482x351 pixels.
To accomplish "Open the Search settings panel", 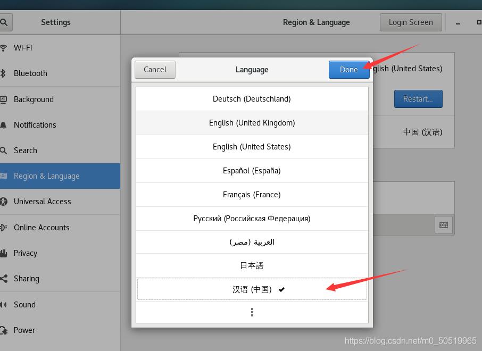I will tap(26, 150).
